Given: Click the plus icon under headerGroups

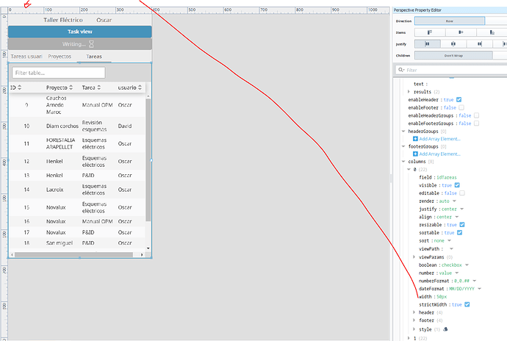Looking at the screenshot, I should 415,139.
